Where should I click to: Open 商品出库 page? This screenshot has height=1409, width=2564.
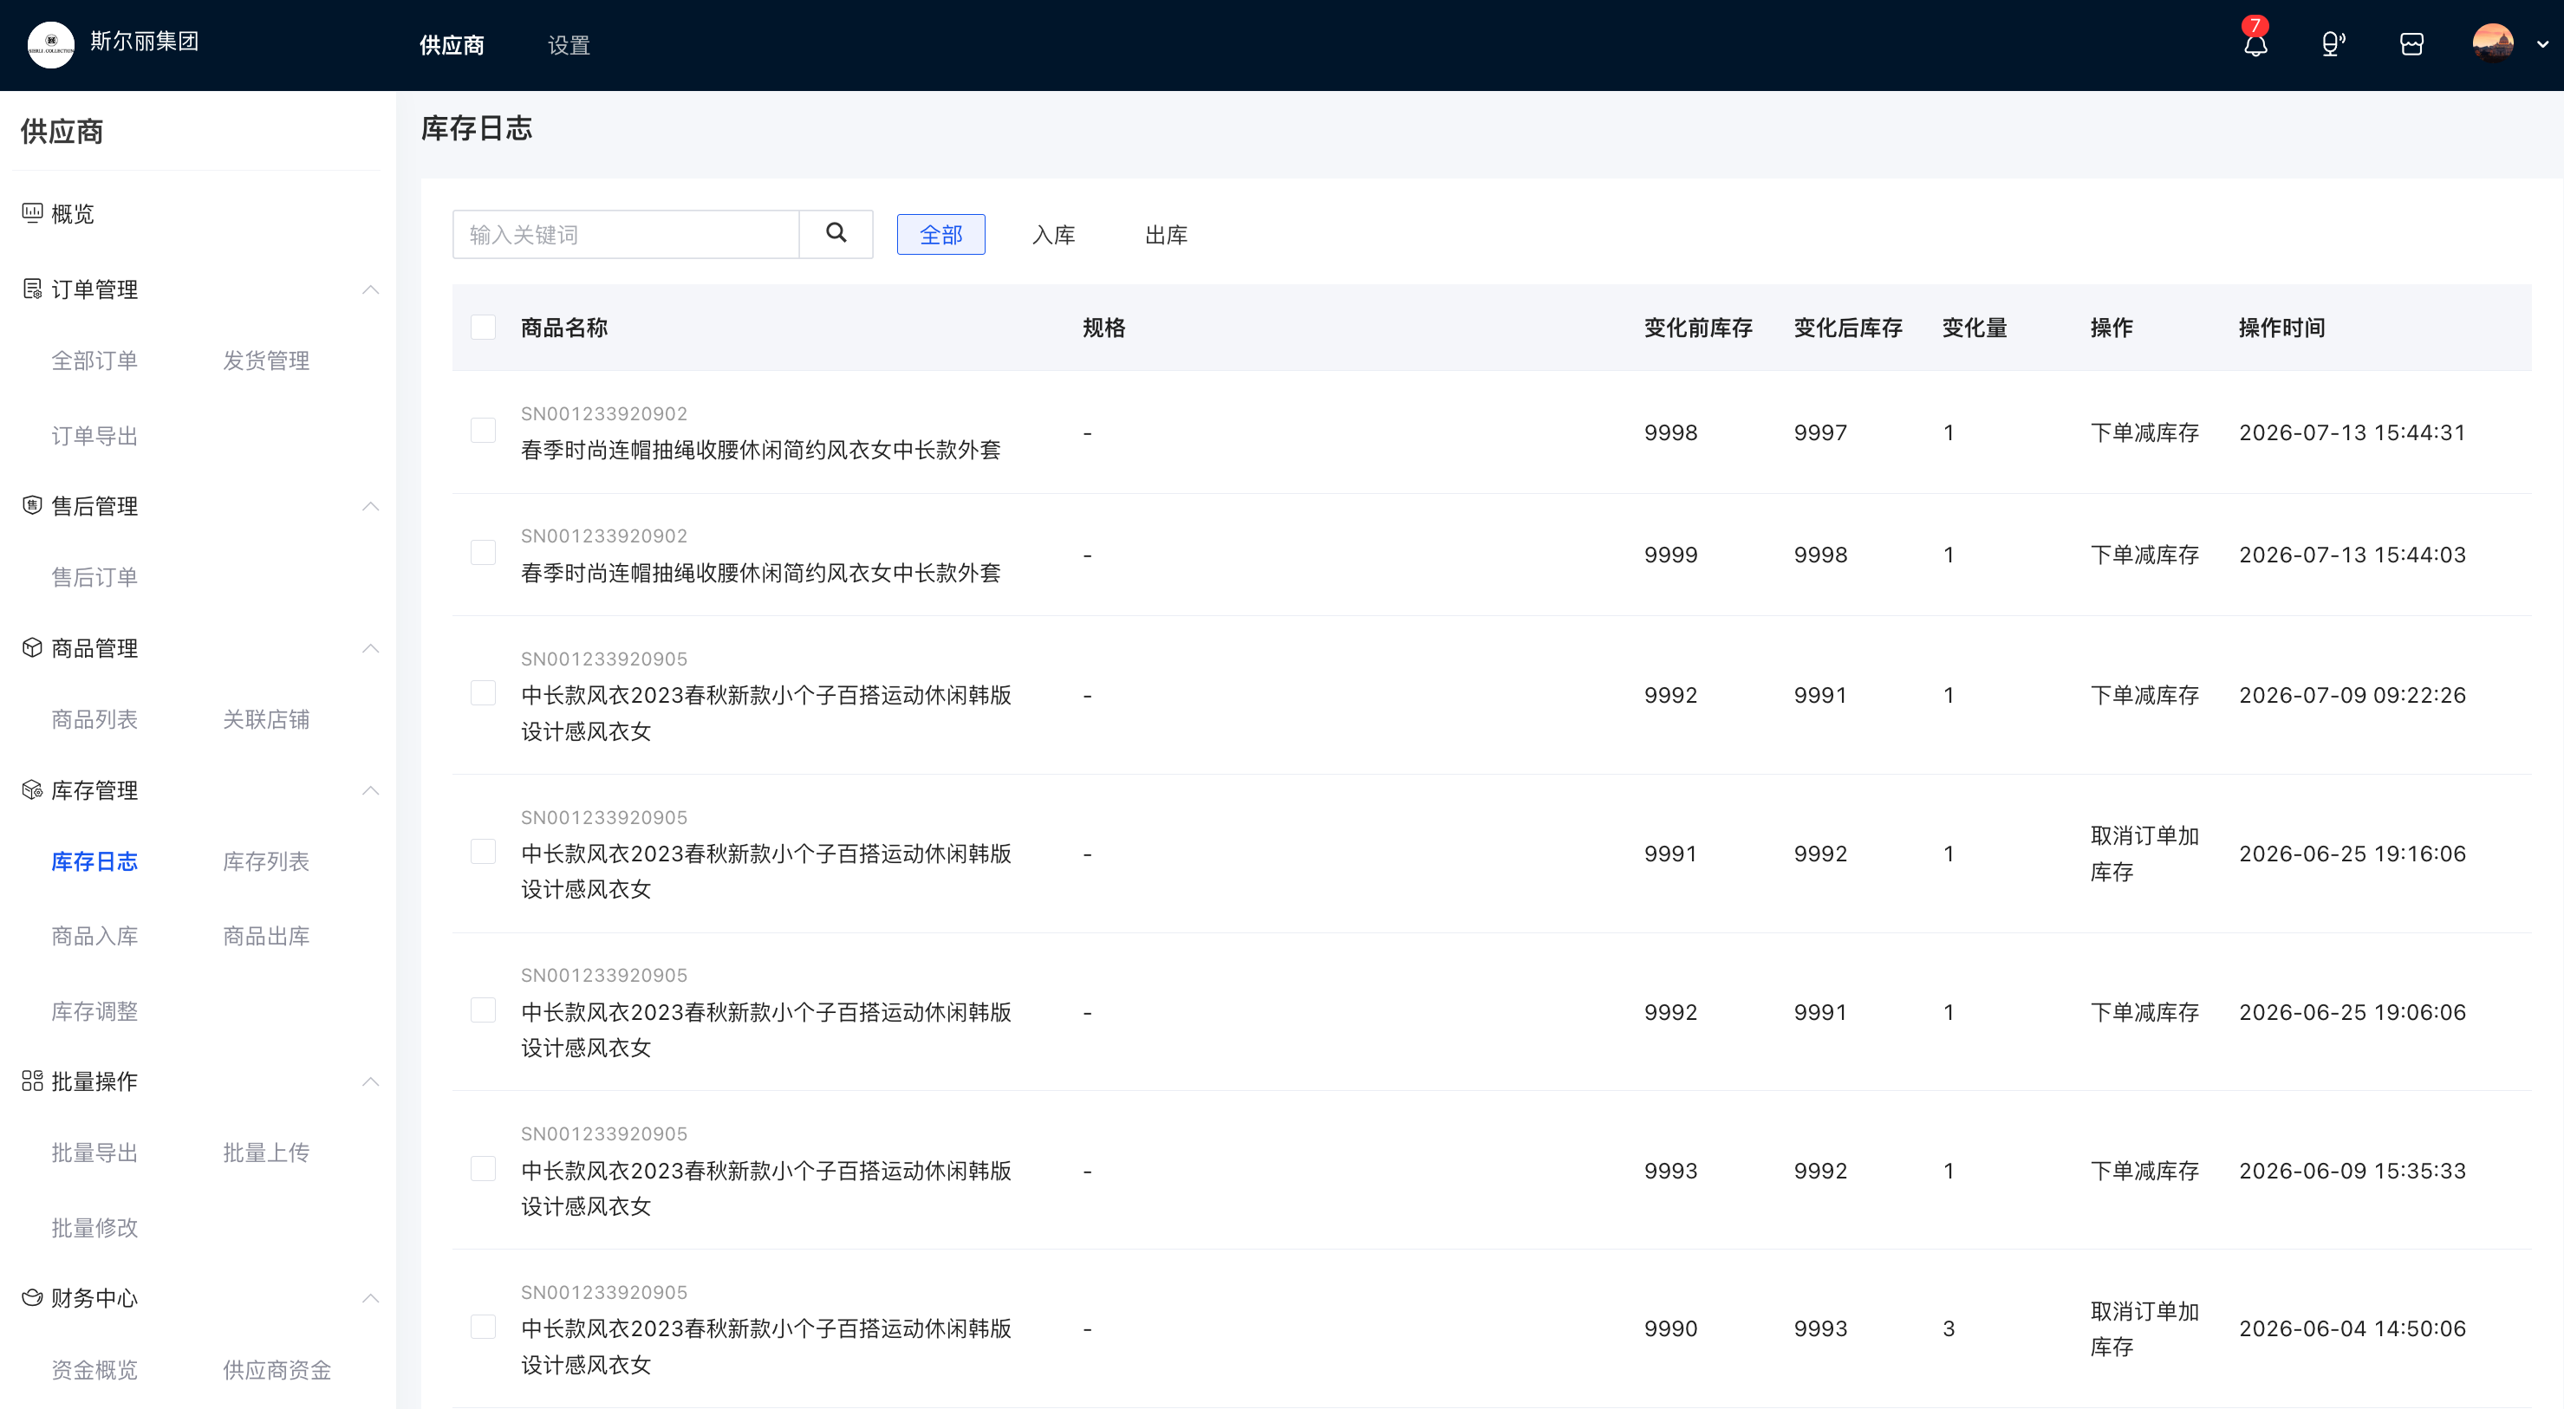[266, 937]
